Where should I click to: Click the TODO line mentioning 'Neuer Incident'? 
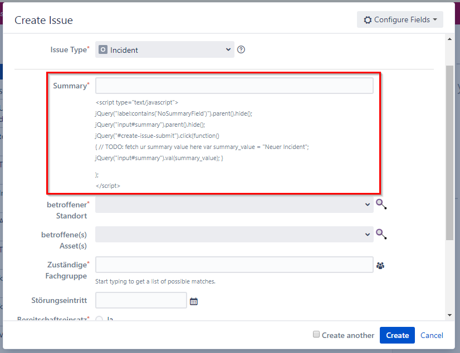pos(202,147)
